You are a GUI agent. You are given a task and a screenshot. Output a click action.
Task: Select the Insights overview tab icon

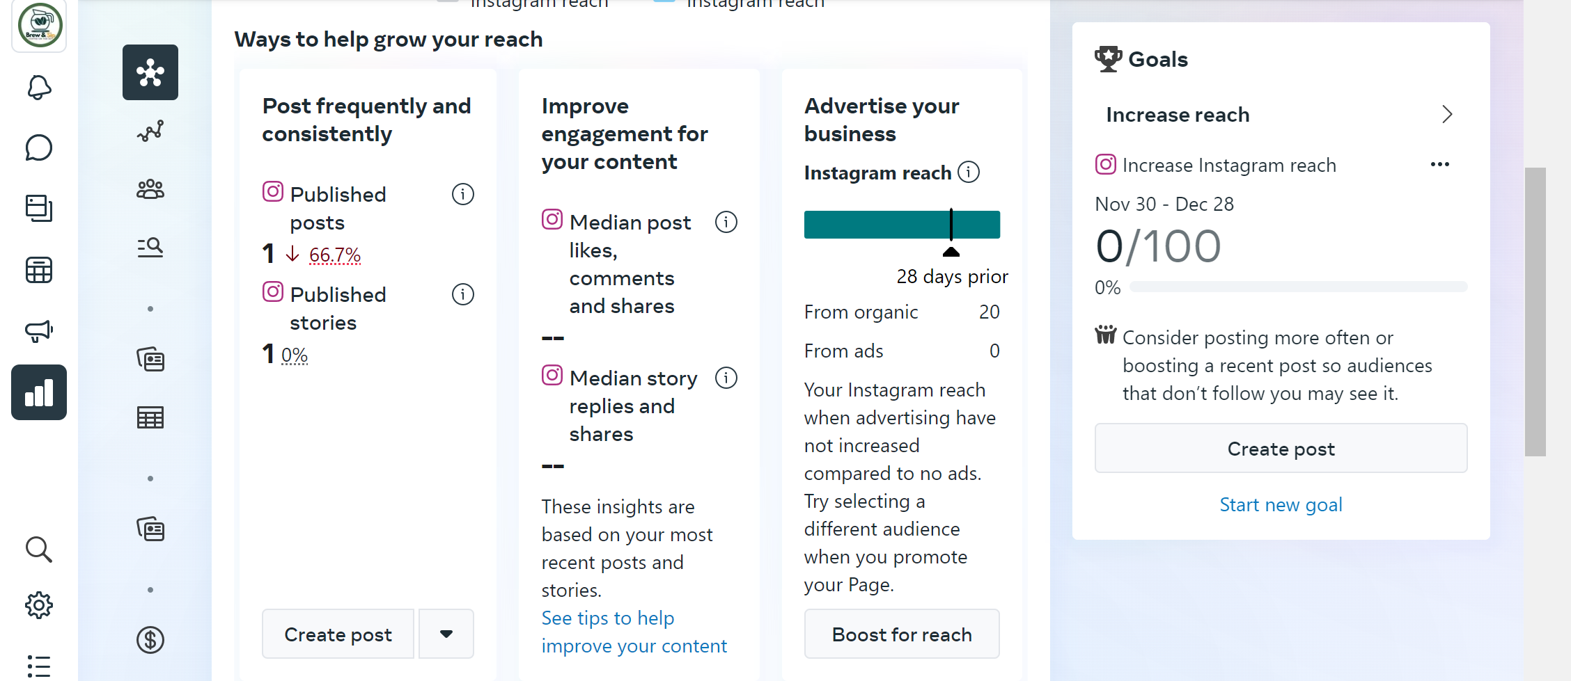pyautogui.click(x=150, y=72)
